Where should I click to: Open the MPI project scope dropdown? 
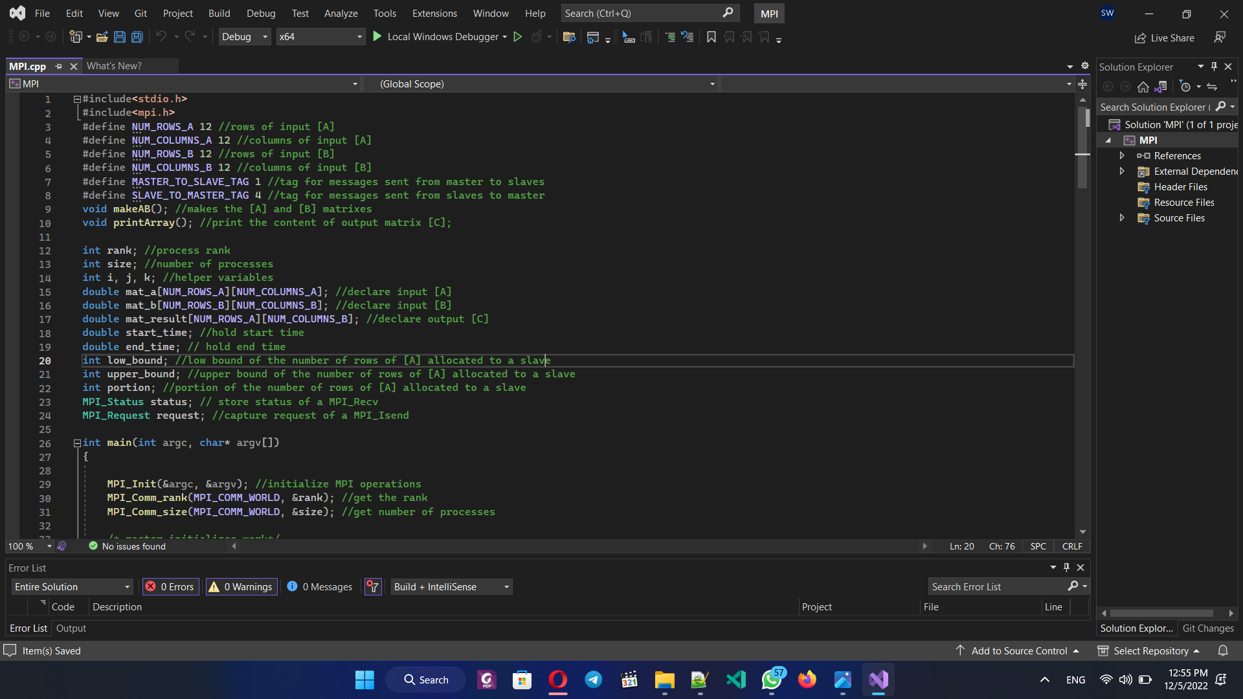tap(355, 84)
